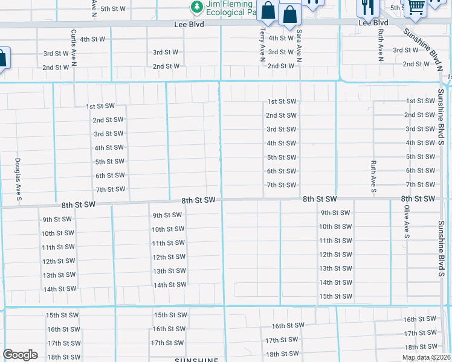
Task: Click the shopping cart grocery store marker
Action: pyautogui.click(x=416, y=6)
